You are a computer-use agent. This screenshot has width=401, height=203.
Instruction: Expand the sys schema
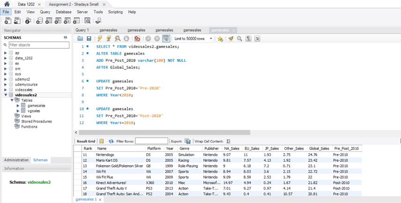point(6,74)
